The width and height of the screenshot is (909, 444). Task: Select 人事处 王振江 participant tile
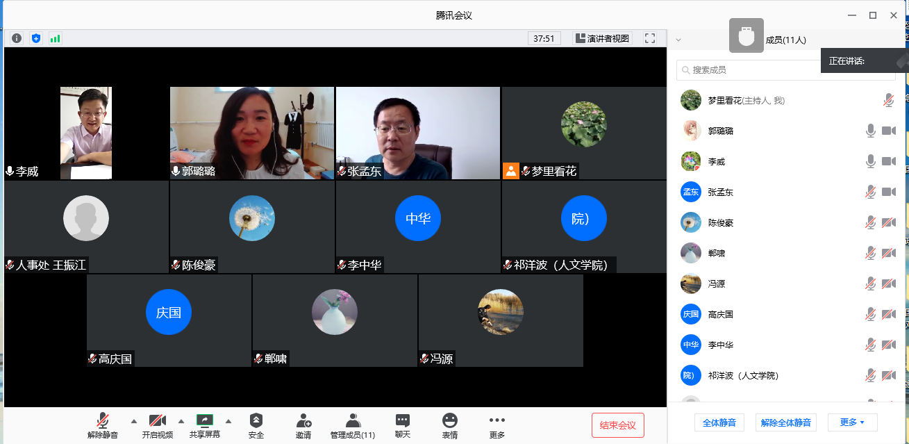pos(86,227)
